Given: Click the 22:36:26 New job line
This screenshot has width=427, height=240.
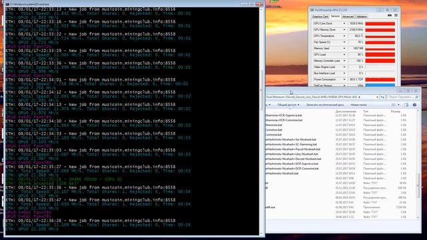Looking at the screenshot, I should (x=91, y=221).
